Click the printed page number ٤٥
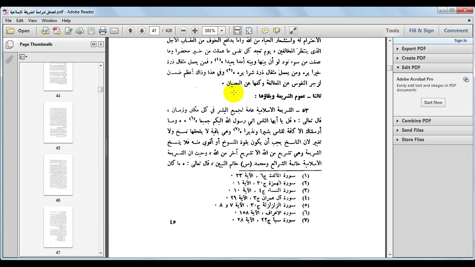 [173, 222]
